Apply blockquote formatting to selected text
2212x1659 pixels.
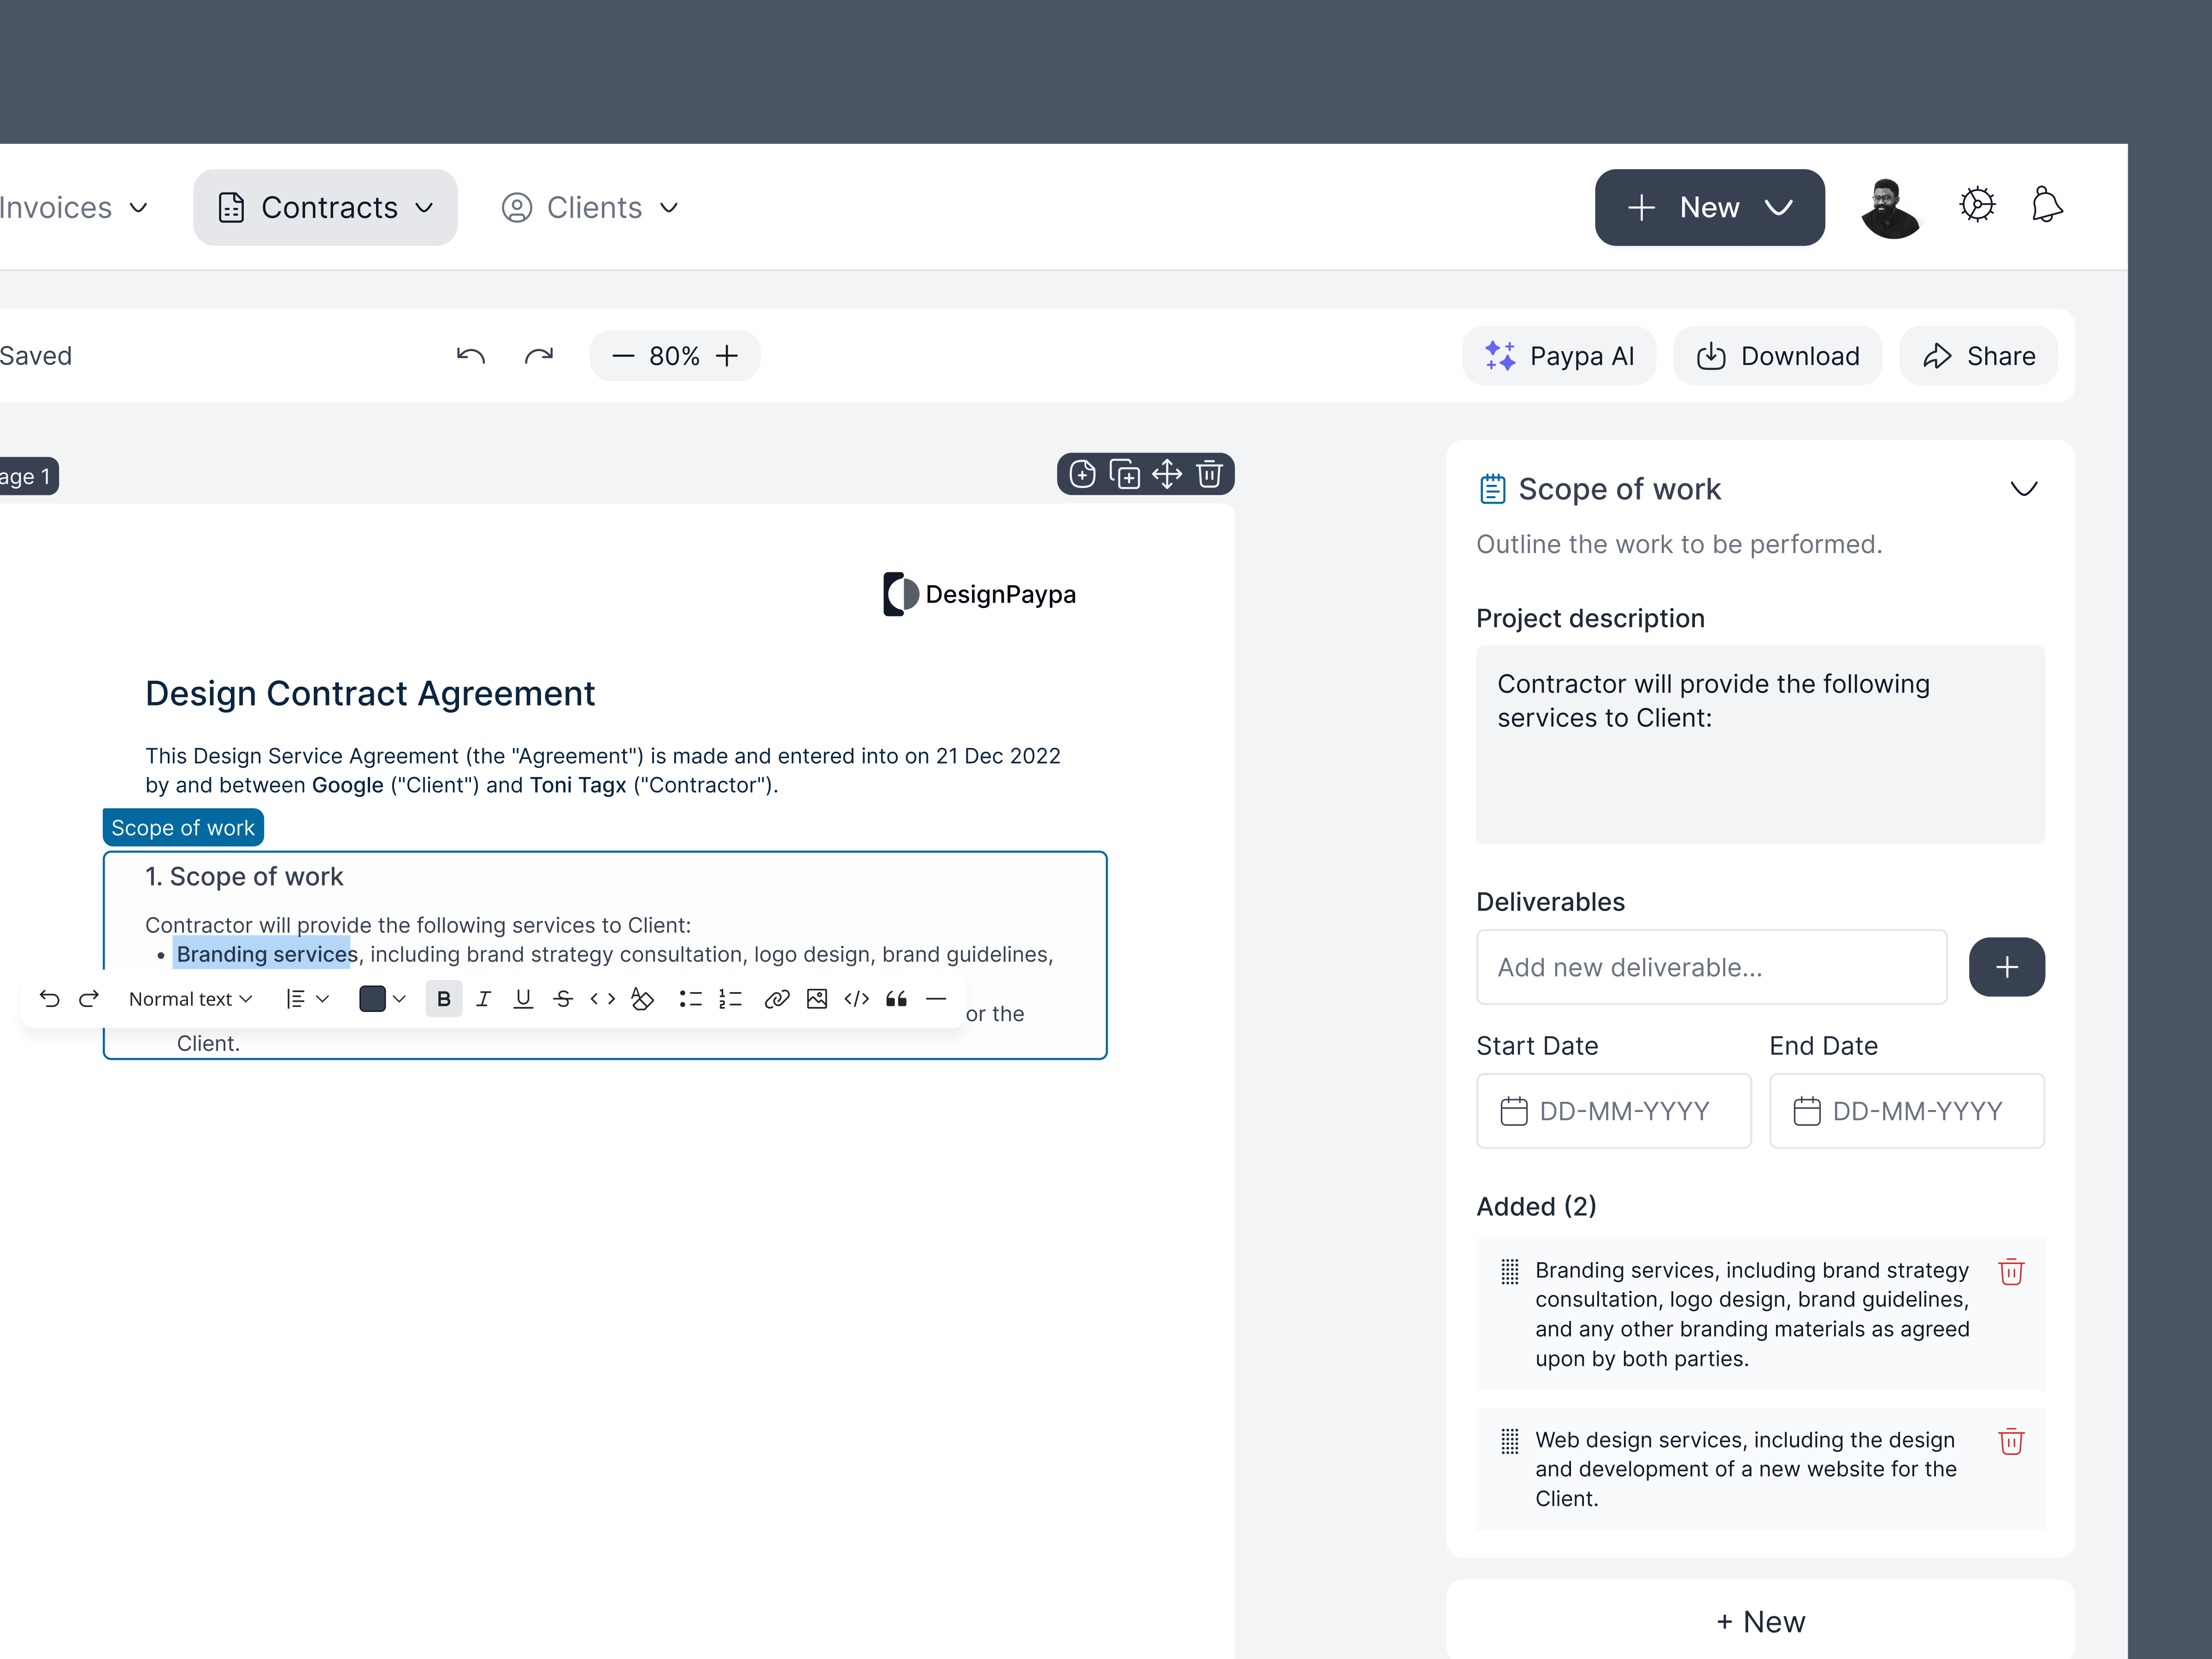pos(896,998)
